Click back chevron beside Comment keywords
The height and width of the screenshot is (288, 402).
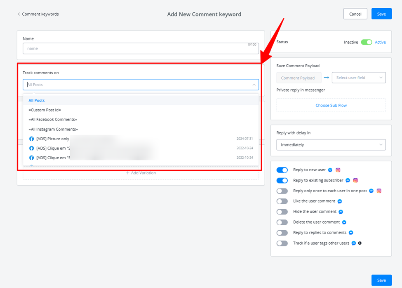[19, 14]
